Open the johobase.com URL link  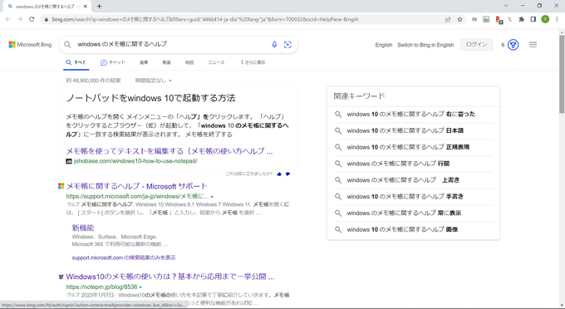tap(135, 161)
